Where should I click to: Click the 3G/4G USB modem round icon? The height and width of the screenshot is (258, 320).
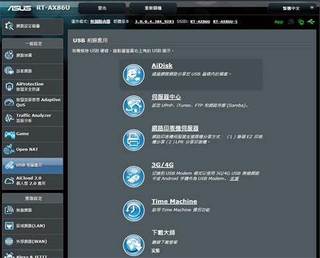pos(134,177)
